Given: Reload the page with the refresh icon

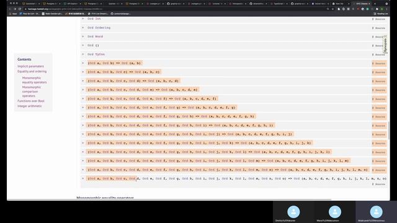Looking at the screenshot, I should (20, 9).
